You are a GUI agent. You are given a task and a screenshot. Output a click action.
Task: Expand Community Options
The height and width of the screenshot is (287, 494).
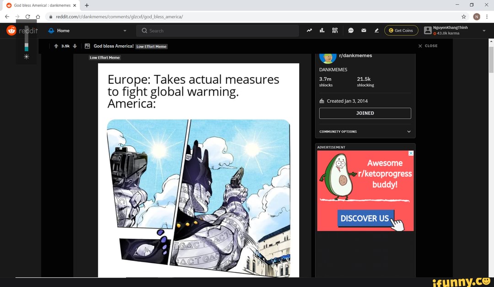[365, 132]
